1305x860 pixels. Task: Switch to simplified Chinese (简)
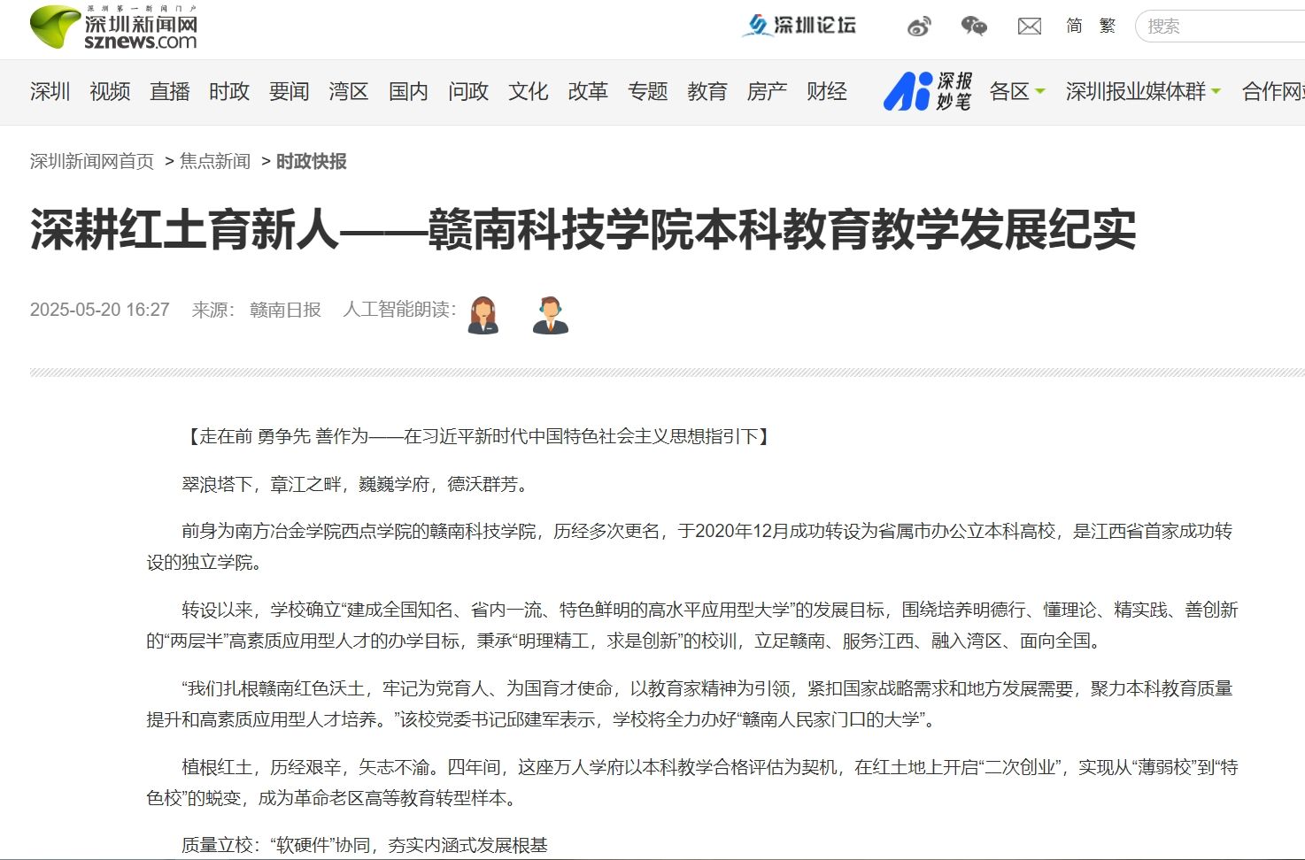(x=1074, y=26)
